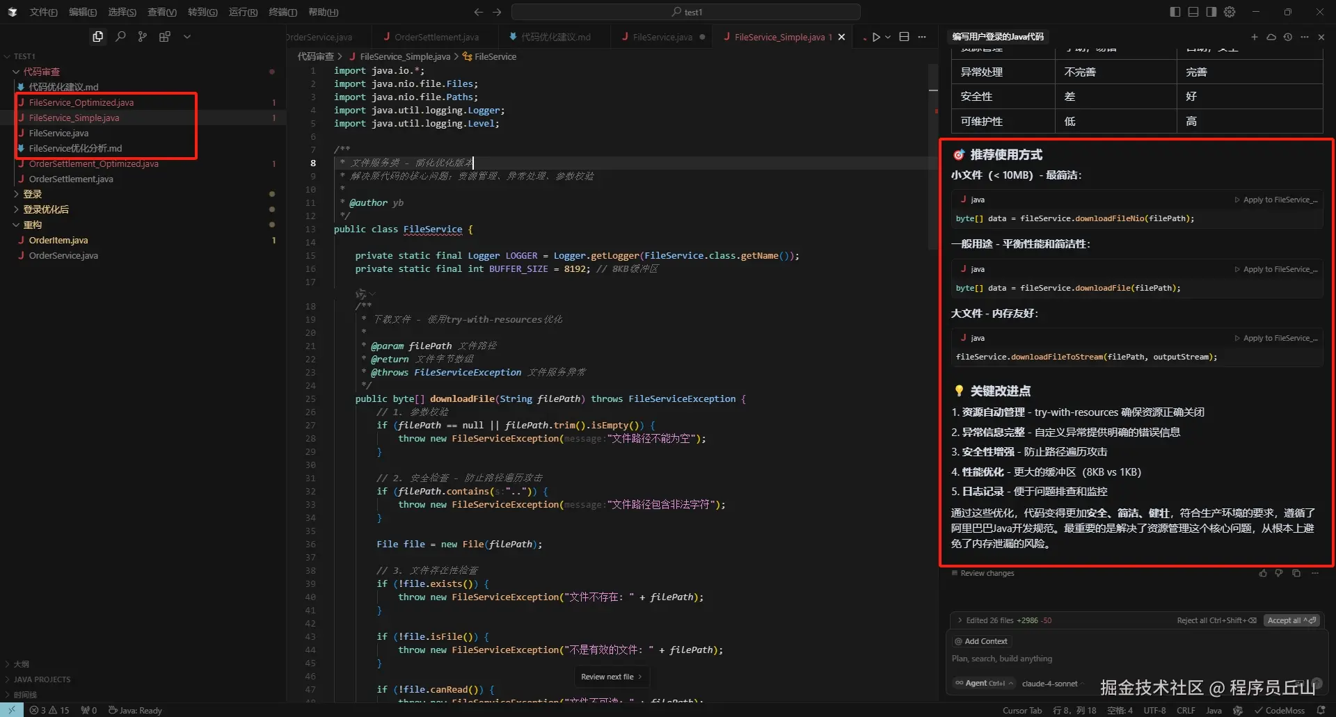Switch to the OrderSettlement.java tab
This screenshot has width=1336, height=717.
pos(436,37)
